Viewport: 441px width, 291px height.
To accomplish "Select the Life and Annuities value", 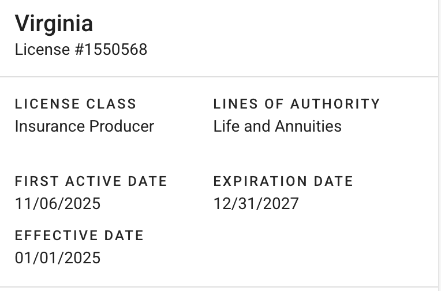I will [277, 126].
